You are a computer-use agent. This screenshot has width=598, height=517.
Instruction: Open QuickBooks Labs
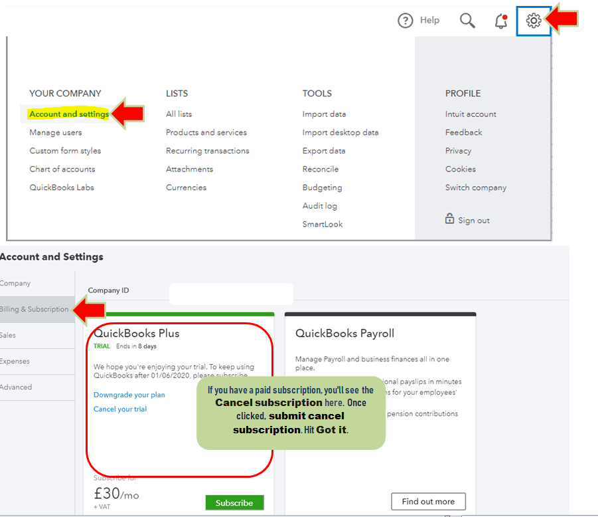tap(62, 187)
